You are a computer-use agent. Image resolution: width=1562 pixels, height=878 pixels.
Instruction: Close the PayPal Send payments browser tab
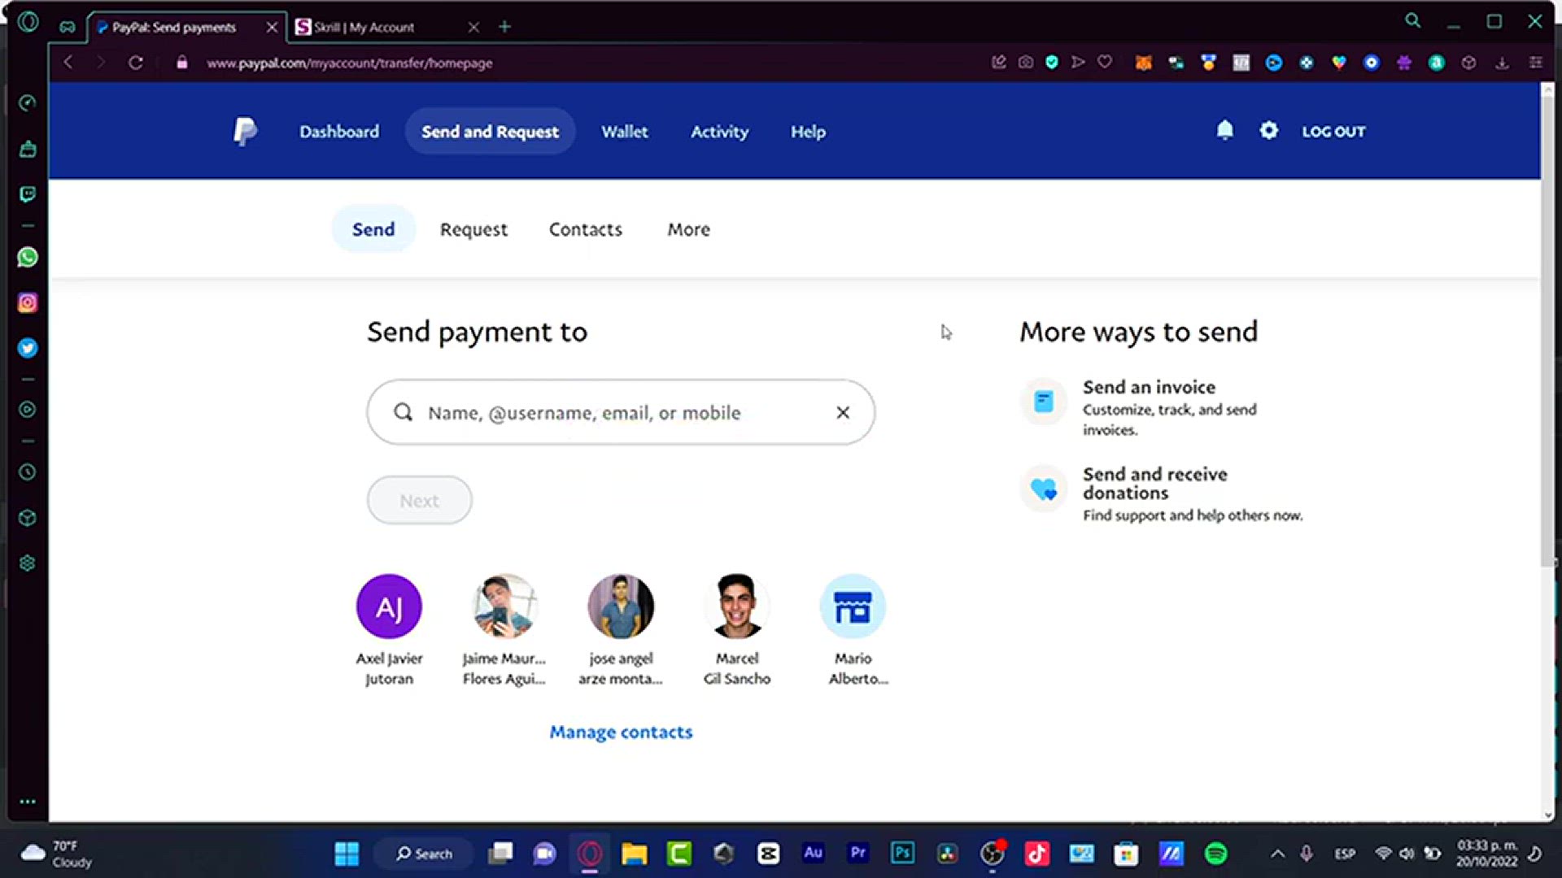coord(272,27)
